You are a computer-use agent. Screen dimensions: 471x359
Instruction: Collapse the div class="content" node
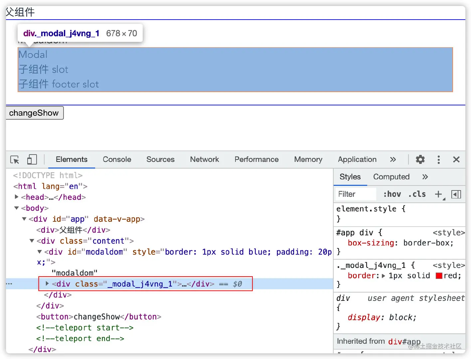click(x=32, y=241)
